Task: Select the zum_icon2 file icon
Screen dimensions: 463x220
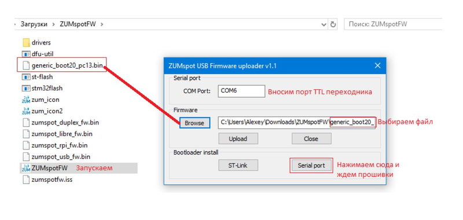Action: [x=26, y=111]
